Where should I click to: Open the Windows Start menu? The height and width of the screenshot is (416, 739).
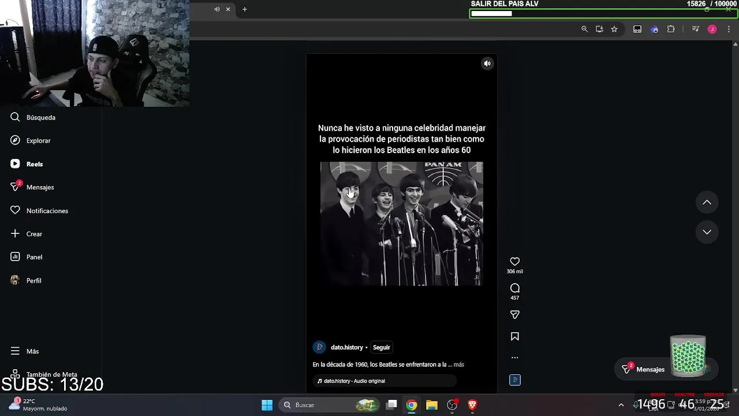pos(267,405)
